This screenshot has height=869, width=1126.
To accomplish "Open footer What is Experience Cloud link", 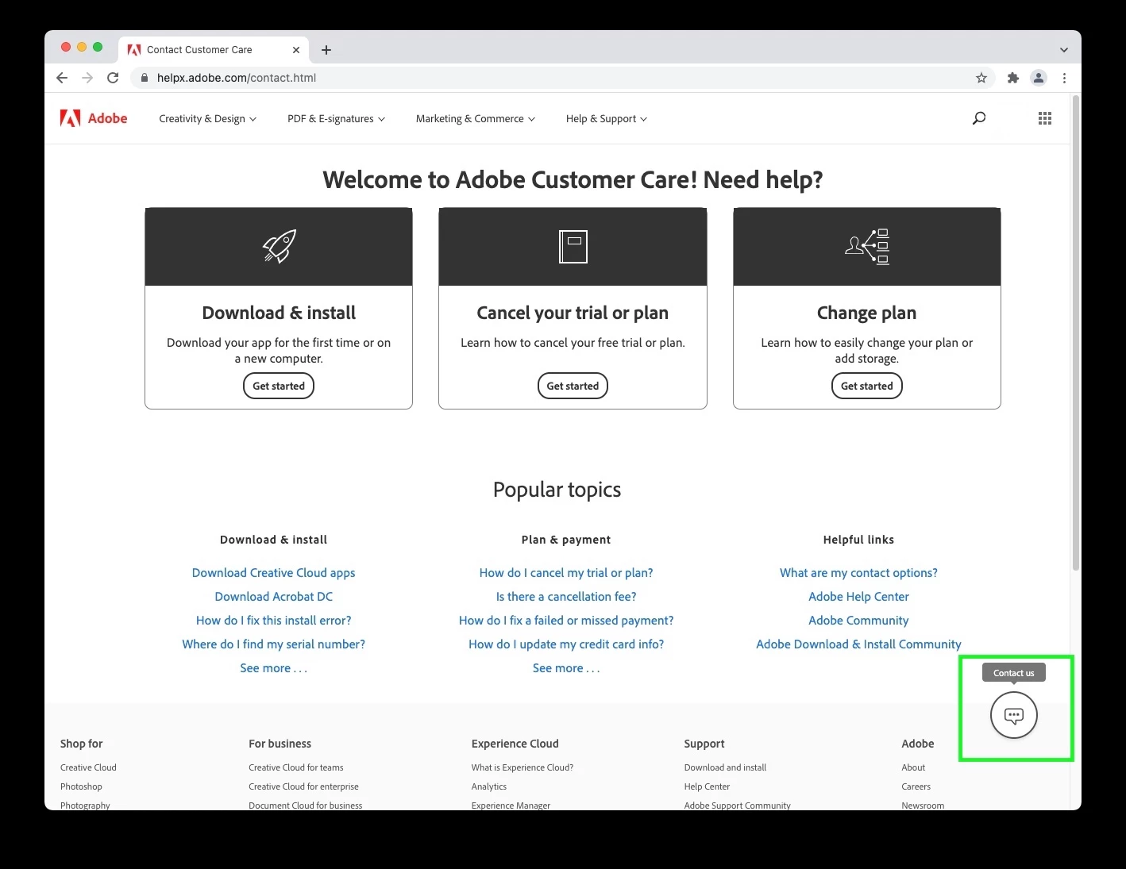I will pyautogui.click(x=523, y=767).
